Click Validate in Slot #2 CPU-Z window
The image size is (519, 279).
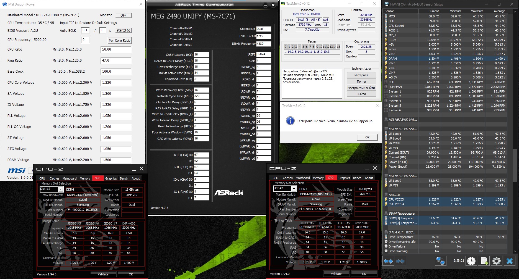tap(103, 274)
